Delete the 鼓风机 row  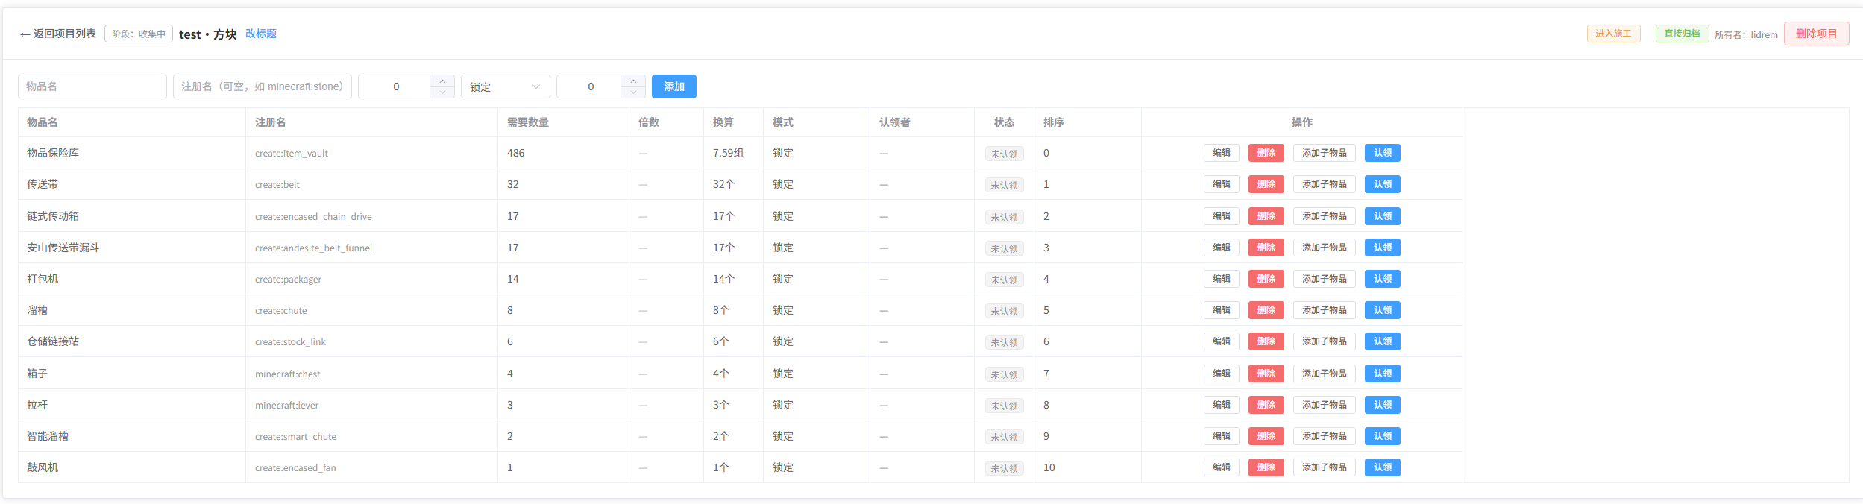pyautogui.click(x=1266, y=467)
